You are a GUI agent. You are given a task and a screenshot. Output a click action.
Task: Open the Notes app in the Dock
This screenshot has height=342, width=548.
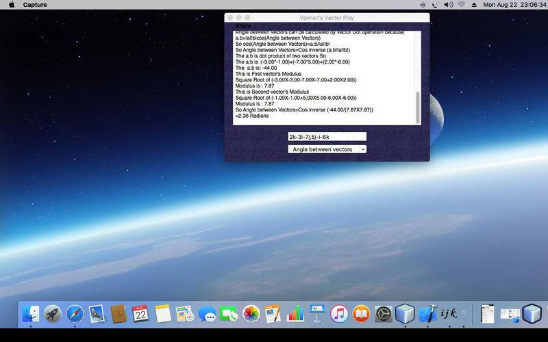pos(162,314)
